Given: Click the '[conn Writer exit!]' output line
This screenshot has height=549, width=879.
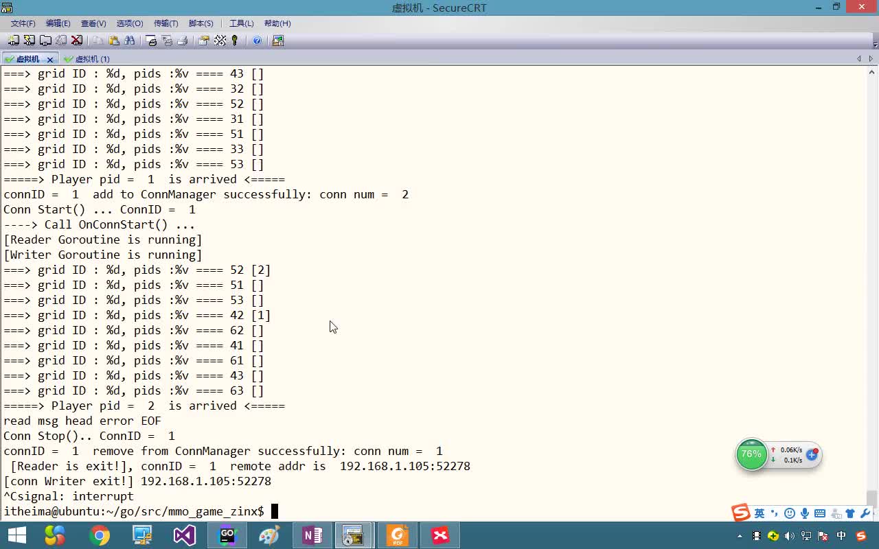Looking at the screenshot, I should tap(137, 481).
